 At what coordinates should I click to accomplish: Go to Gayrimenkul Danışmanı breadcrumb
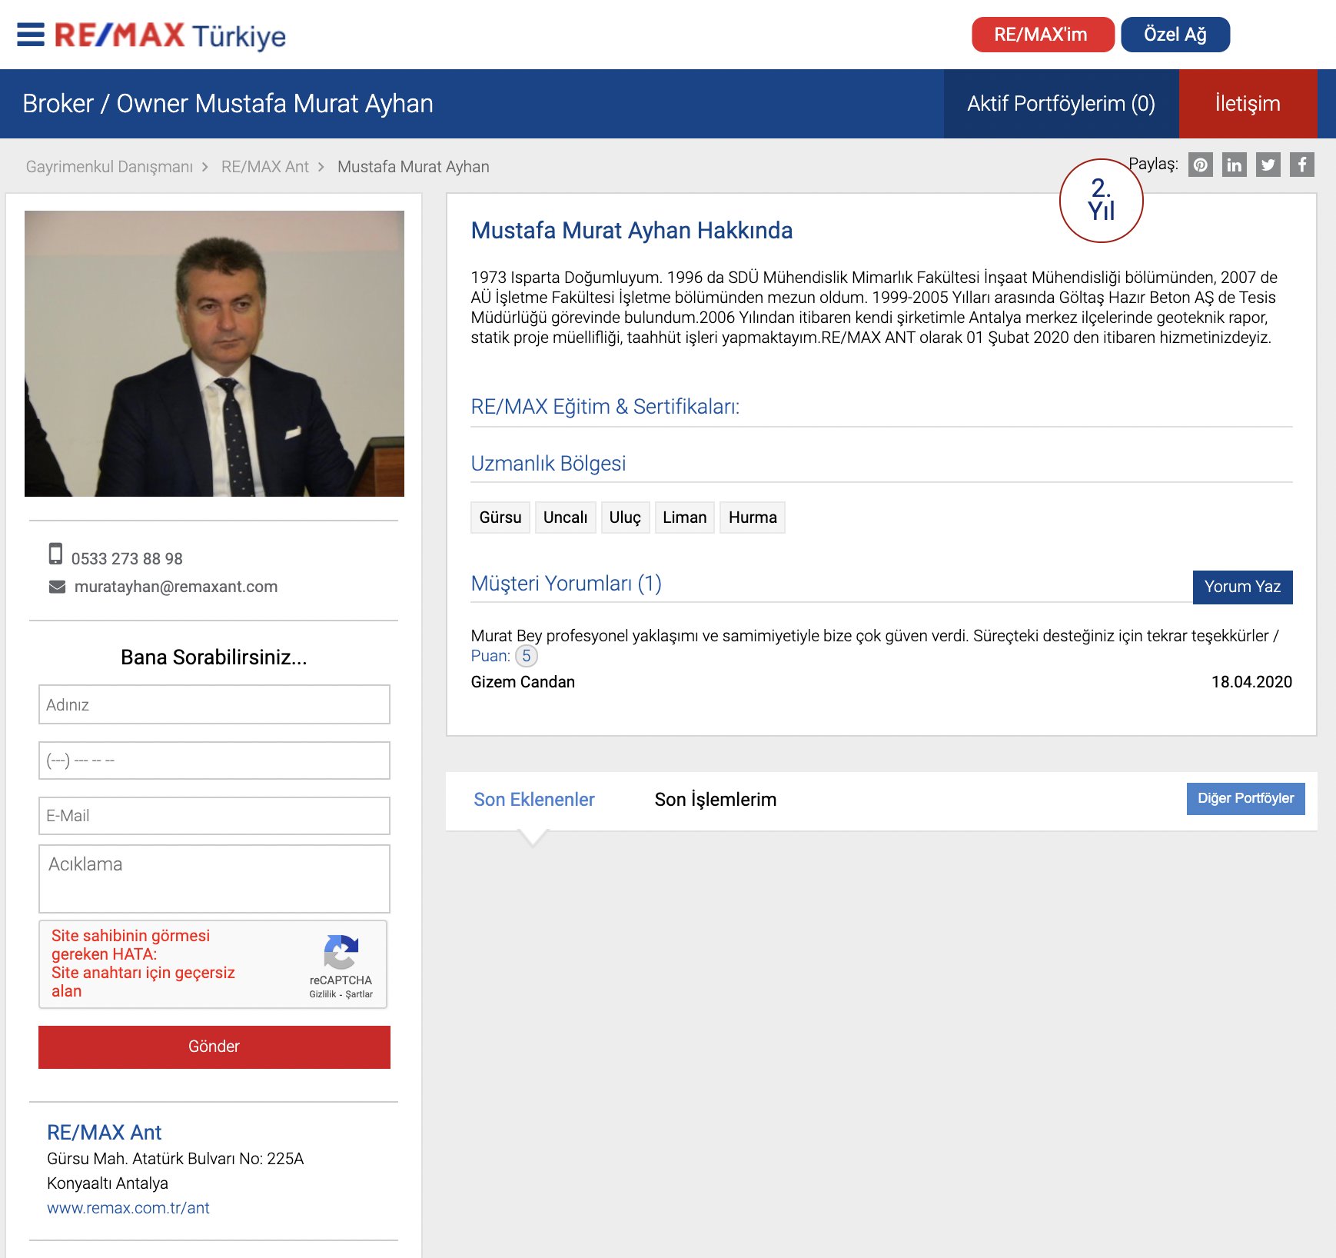coord(109,167)
